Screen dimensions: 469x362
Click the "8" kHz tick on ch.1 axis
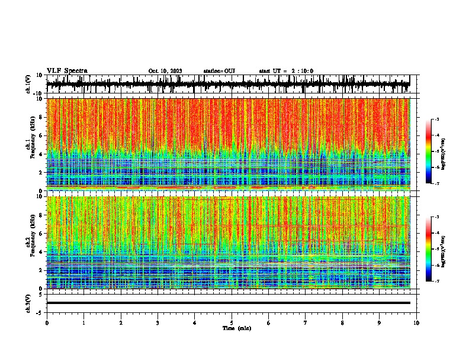coord(41,117)
